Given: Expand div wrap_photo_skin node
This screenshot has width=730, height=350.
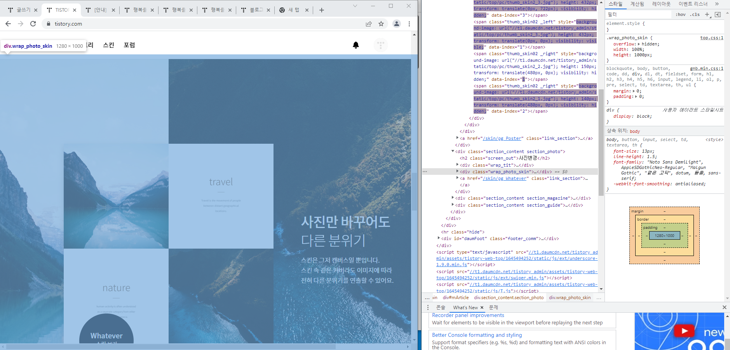Looking at the screenshot, I should coord(457,171).
